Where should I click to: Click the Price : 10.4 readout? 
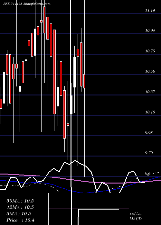pyautogui.click(x=20, y=220)
